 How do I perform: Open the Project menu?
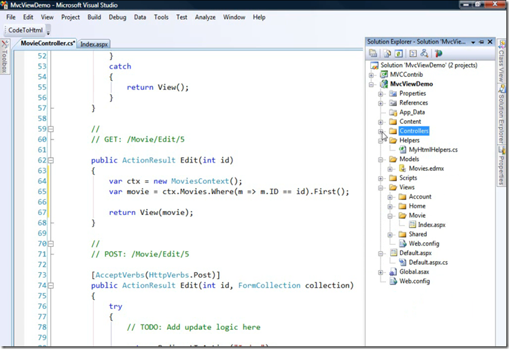coord(71,17)
